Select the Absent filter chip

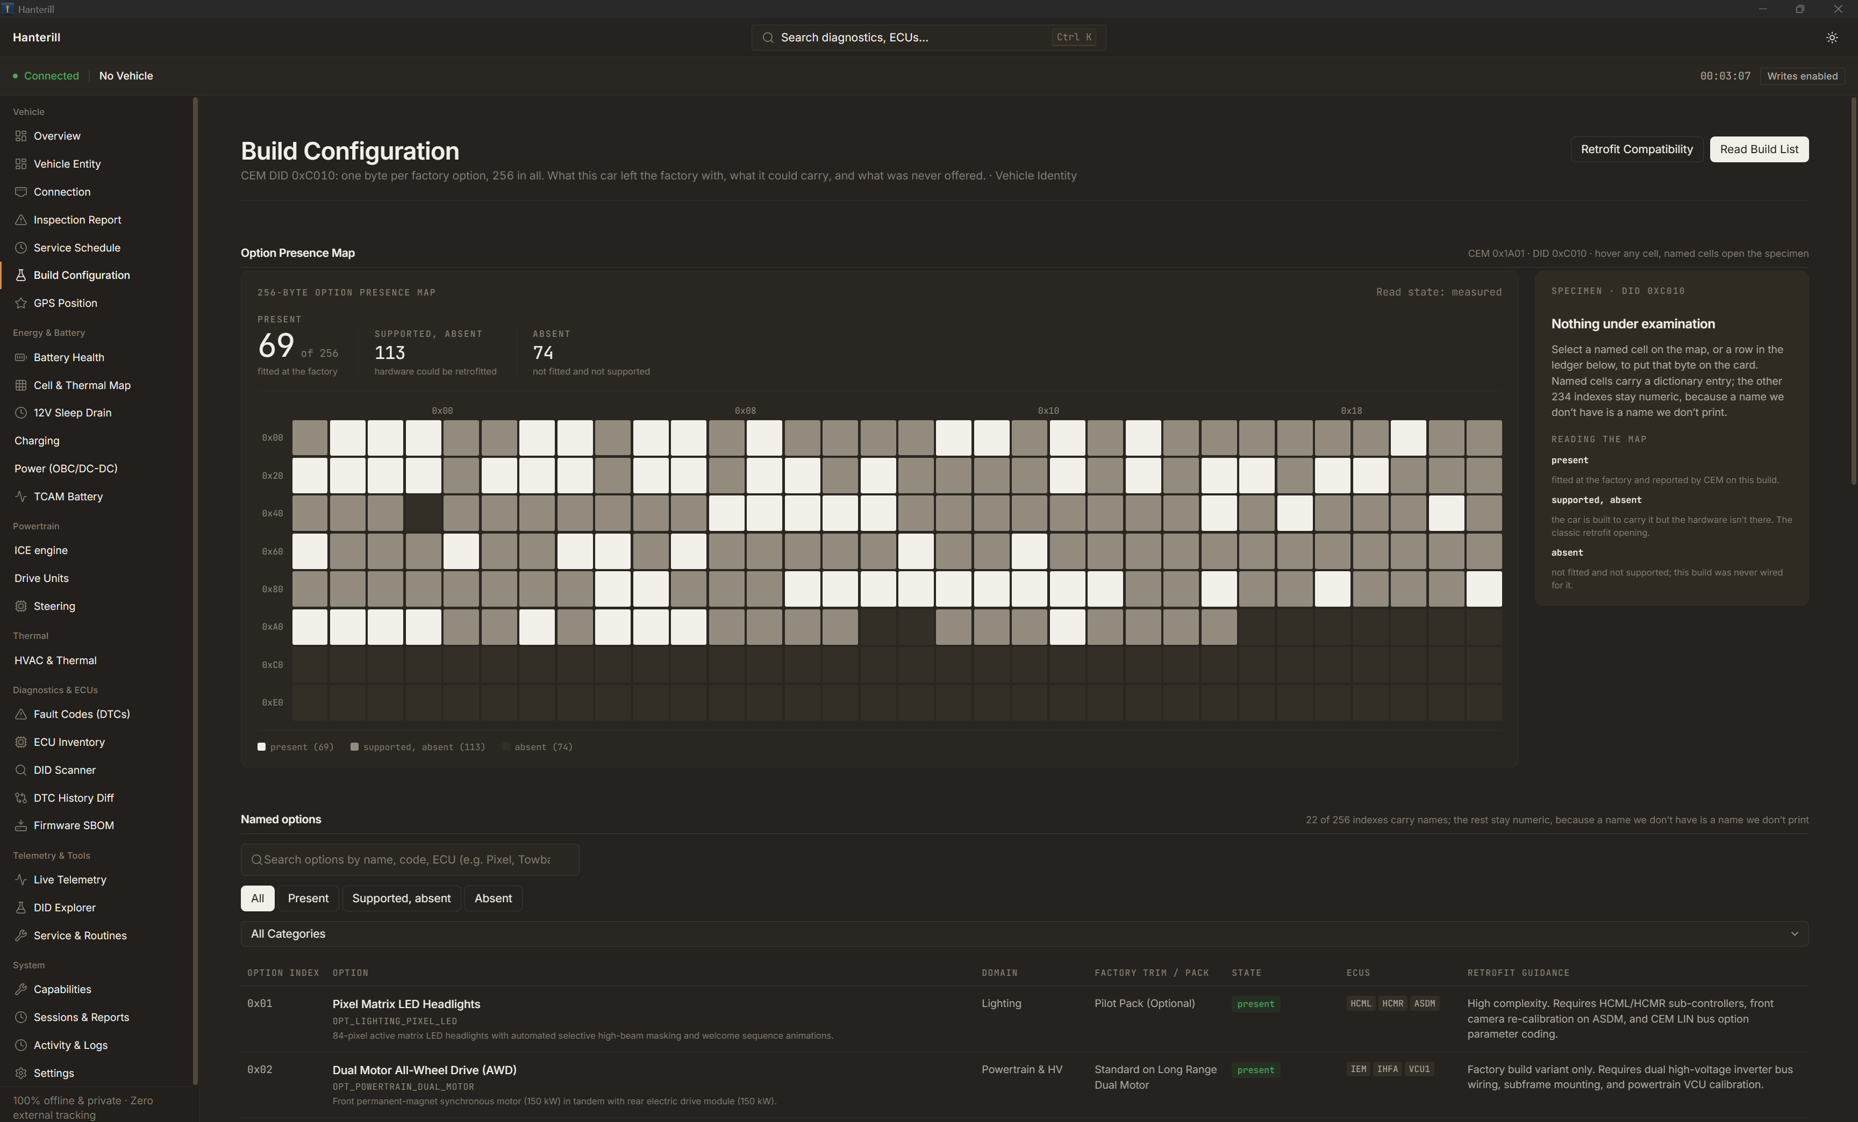click(x=493, y=898)
